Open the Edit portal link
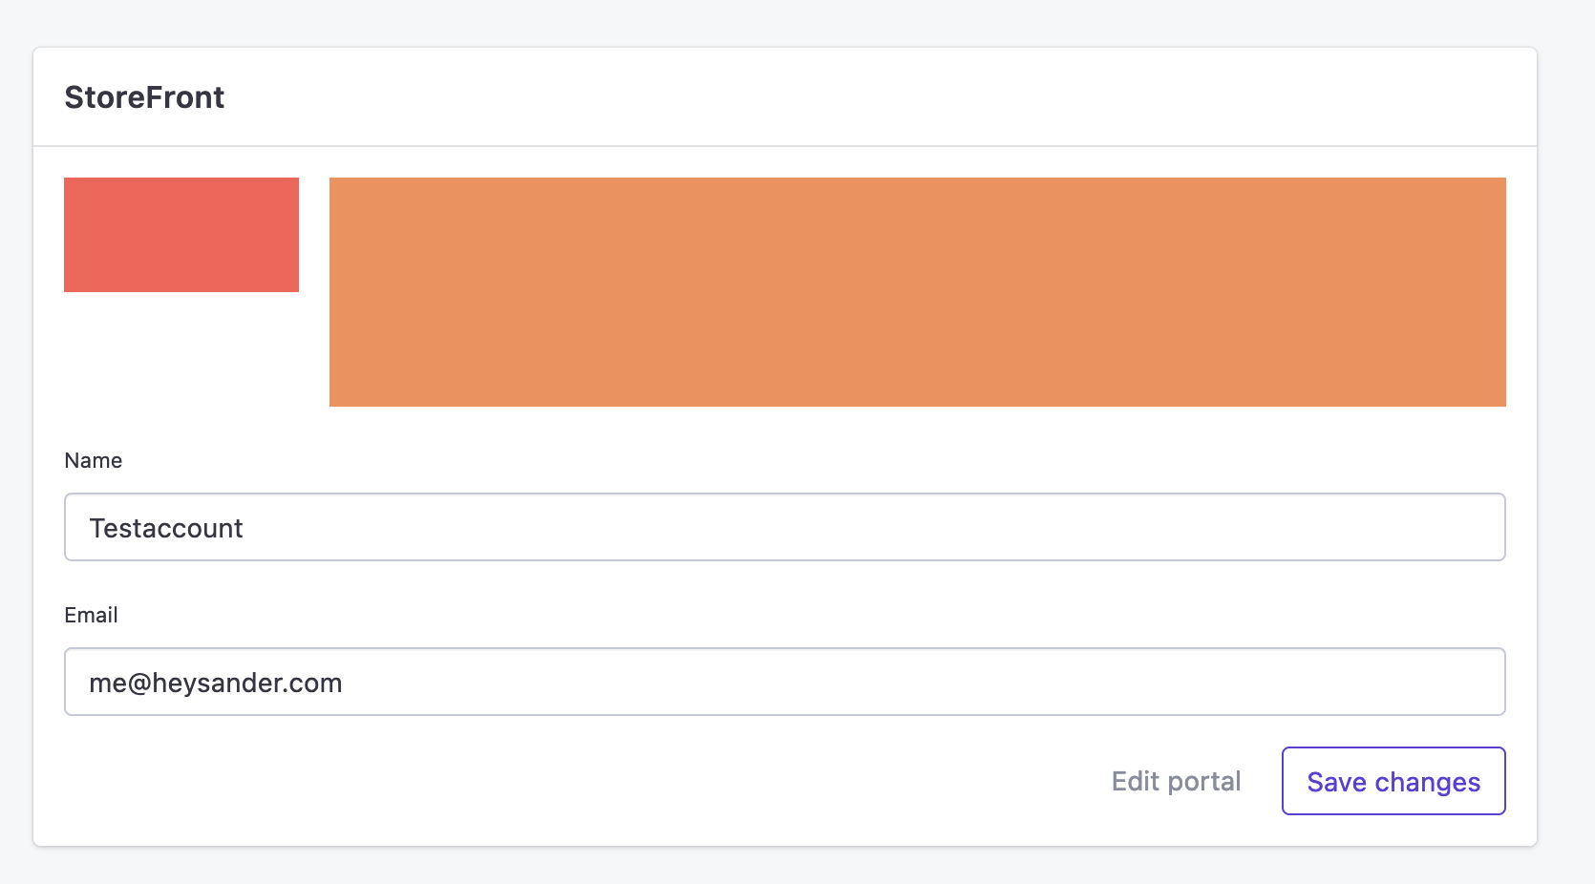This screenshot has width=1595, height=884. point(1176,781)
